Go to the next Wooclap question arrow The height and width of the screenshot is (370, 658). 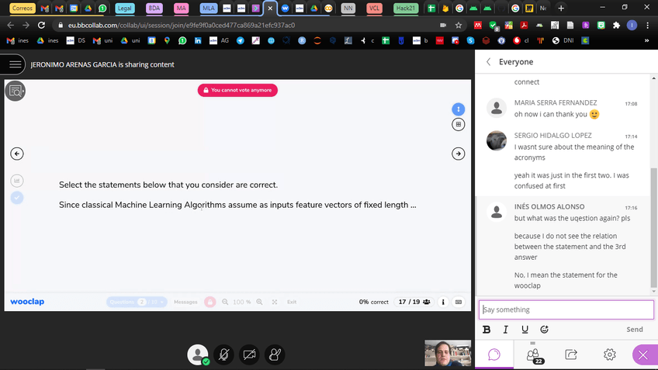click(x=458, y=154)
